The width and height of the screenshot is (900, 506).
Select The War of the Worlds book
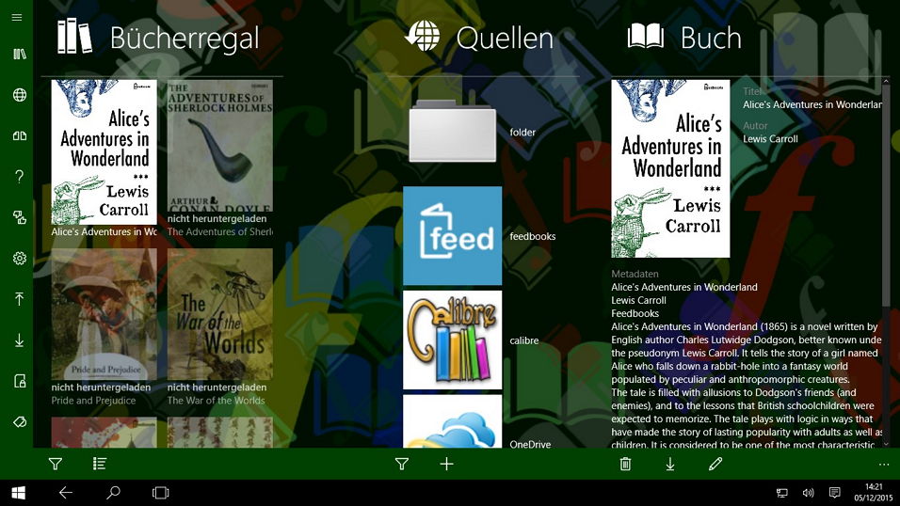(220, 327)
